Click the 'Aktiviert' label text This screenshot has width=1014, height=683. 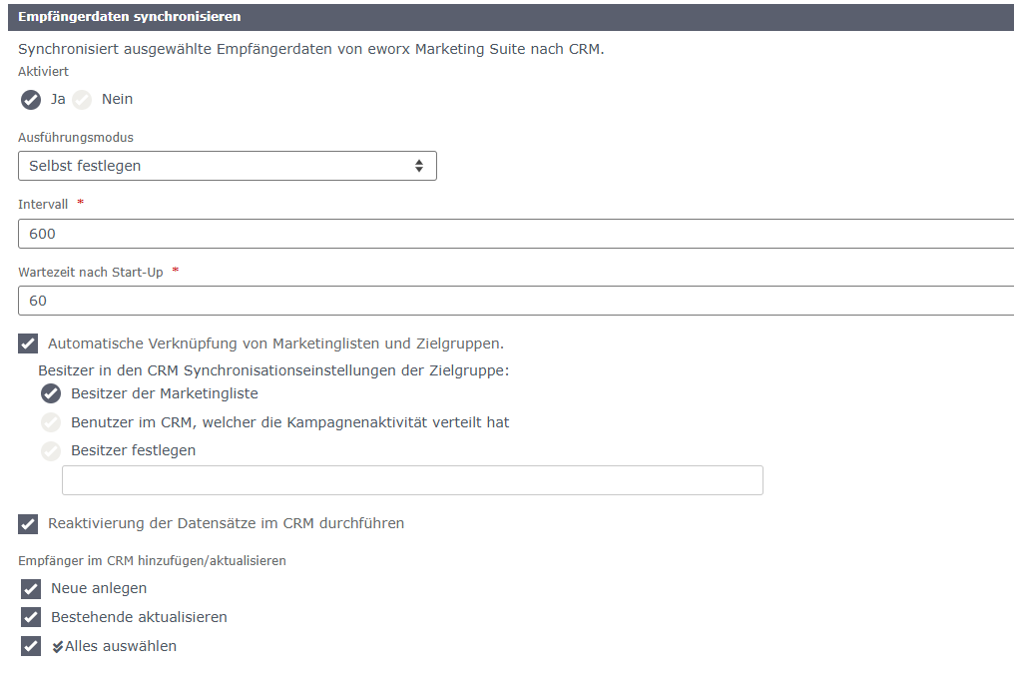[x=43, y=71]
